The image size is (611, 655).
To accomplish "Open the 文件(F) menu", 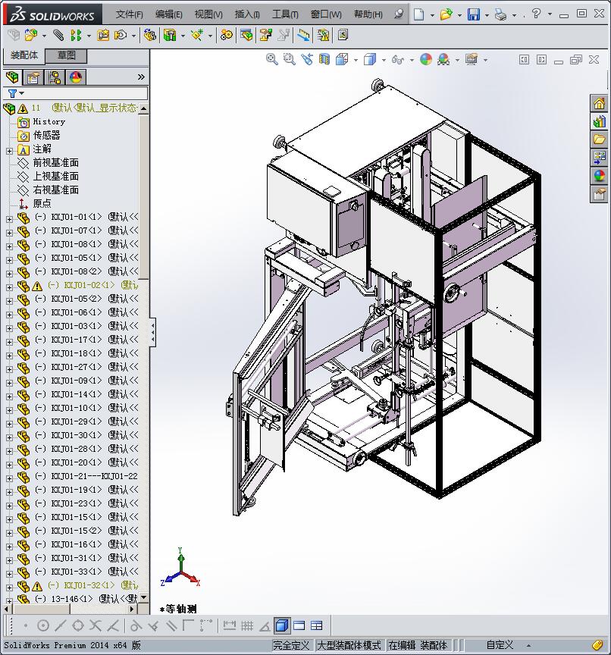I will tap(129, 14).
